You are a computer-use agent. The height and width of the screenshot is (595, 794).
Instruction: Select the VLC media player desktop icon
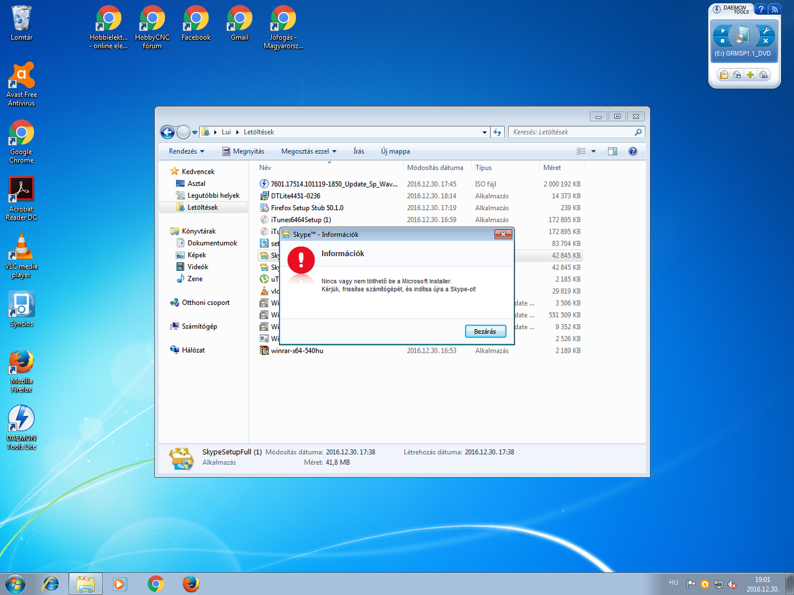[x=21, y=256]
